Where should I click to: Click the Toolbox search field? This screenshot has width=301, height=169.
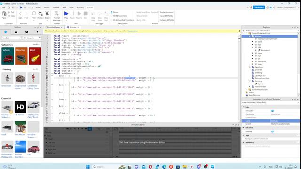(x=32, y=38)
